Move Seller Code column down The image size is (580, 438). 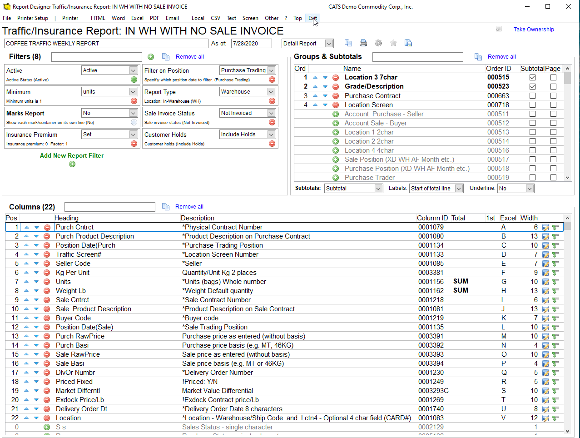[36, 264]
